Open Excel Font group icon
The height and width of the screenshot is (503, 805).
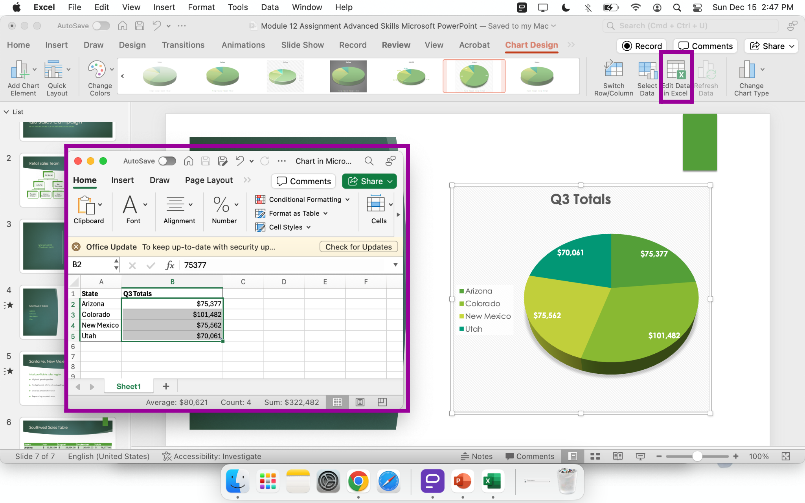click(130, 205)
